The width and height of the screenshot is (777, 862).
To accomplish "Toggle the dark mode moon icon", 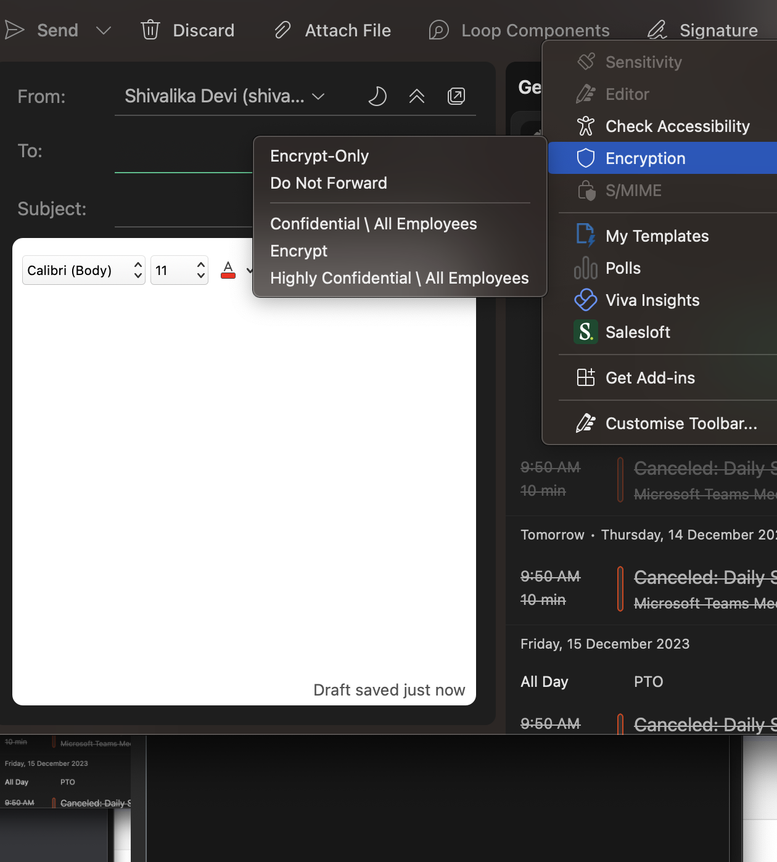I will 377,96.
